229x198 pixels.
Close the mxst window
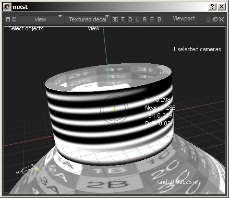point(222,7)
